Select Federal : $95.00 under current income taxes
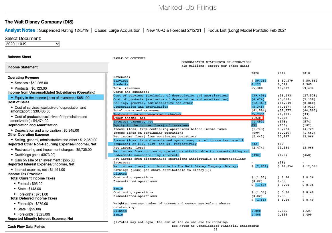 point(30,184)
